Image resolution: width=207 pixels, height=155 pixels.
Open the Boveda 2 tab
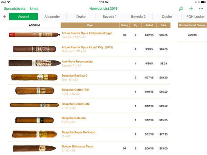pyautogui.click(x=138, y=17)
